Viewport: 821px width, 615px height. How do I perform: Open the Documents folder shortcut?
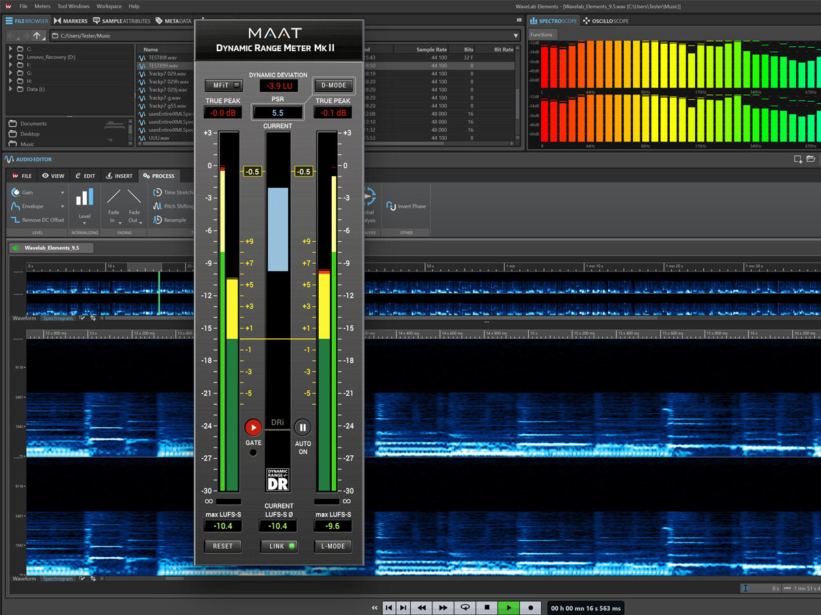pos(28,124)
